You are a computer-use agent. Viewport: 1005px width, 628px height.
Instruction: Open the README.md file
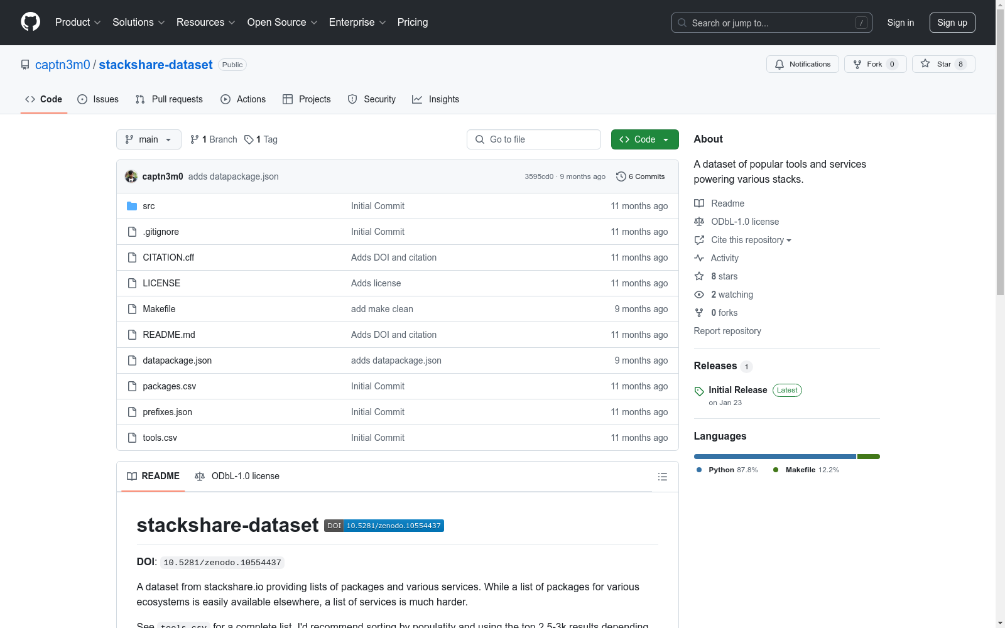169,335
